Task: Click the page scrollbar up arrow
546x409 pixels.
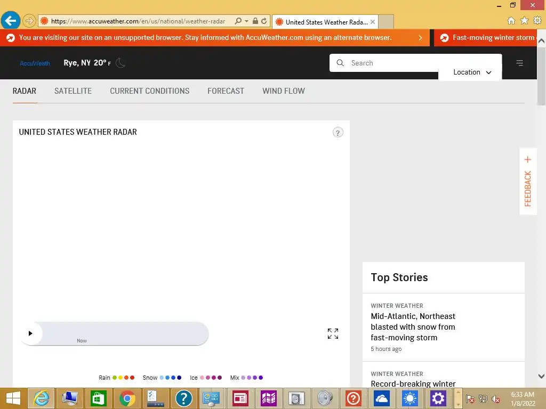Action: [542, 40]
